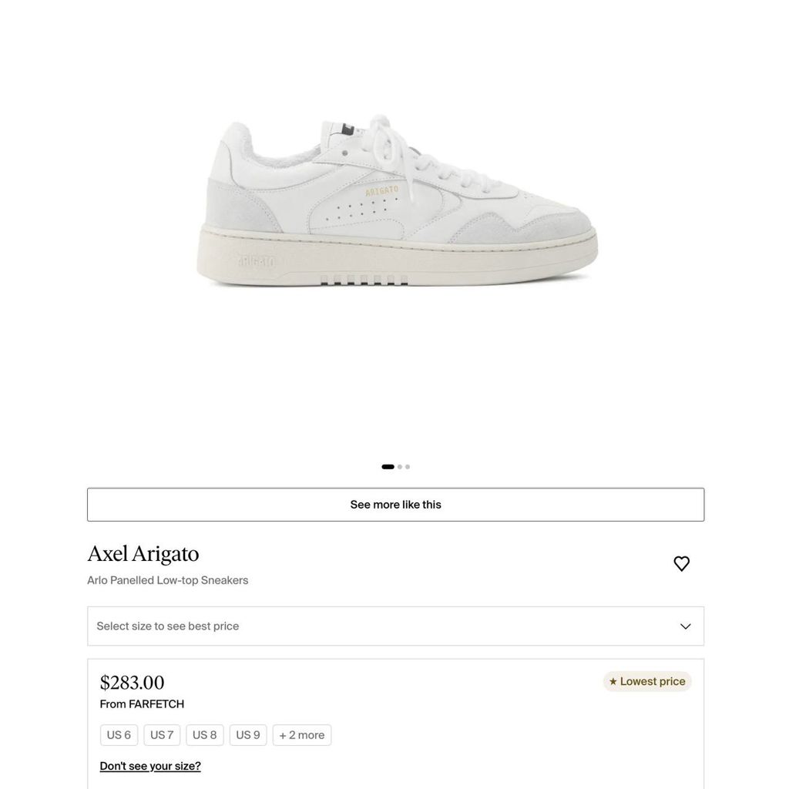
Task: Open the 'Don't see your size?' link
Action: pyautogui.click(x=150, y=766)
